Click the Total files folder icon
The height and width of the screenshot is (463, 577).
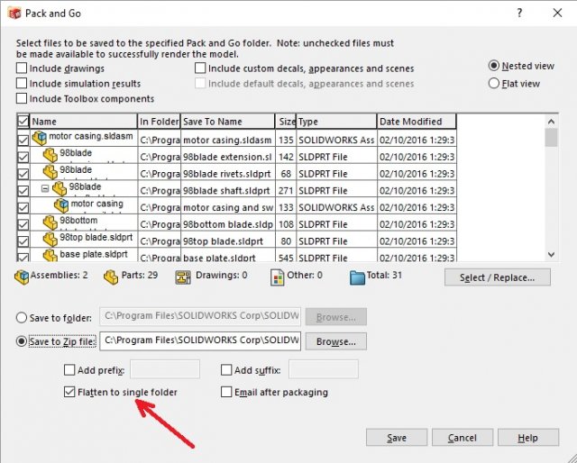(x=357, y=277)
